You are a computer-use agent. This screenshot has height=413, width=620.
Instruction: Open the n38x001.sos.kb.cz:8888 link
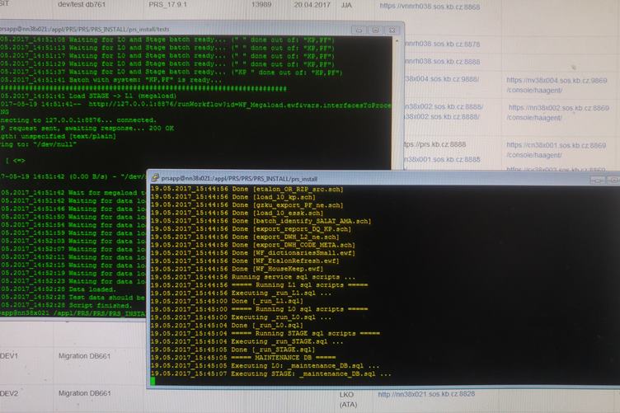tap(443, 159)
